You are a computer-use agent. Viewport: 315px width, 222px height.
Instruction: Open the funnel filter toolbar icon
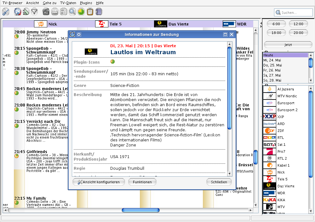click(x=34, y=12)
